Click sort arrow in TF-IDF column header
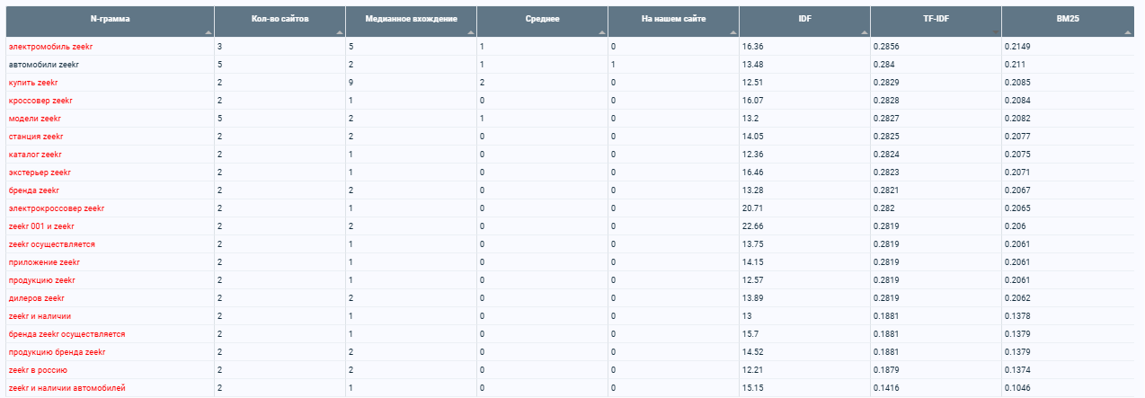The image size is (1145, 398). click(x=996, y=31)
